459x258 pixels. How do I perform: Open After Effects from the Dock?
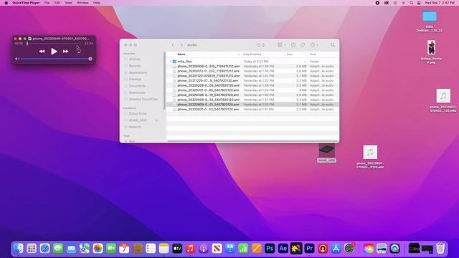[283, 249]
